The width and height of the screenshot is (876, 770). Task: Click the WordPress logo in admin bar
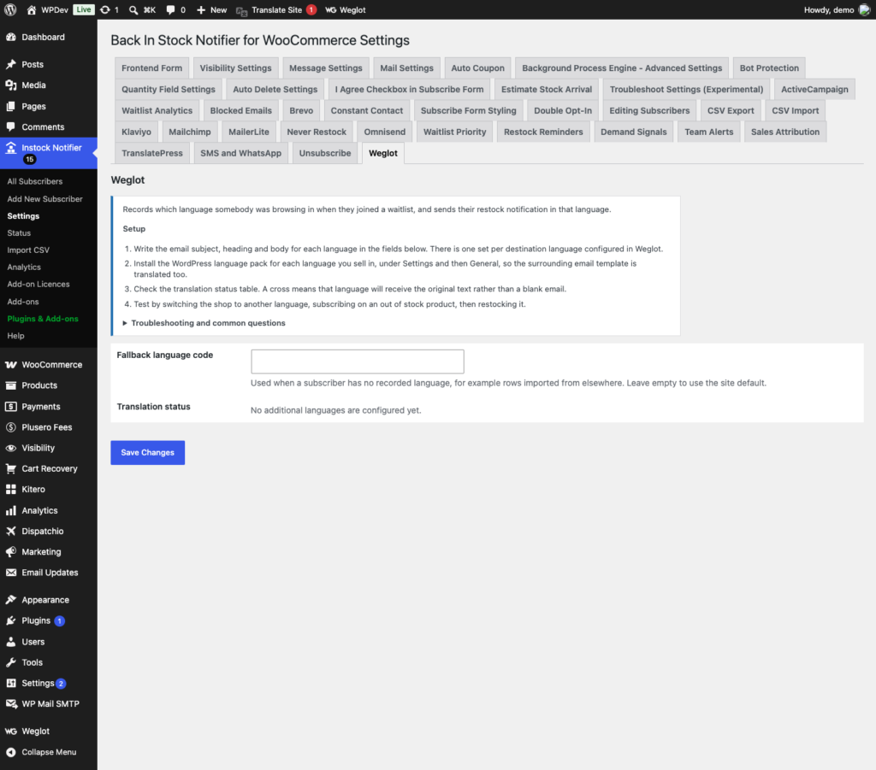10,10
